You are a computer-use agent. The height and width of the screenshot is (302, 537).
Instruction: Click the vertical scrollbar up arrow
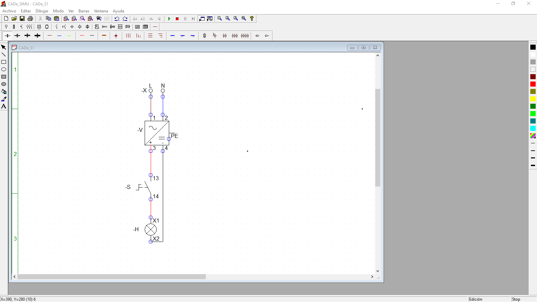(x=378, y=55)
